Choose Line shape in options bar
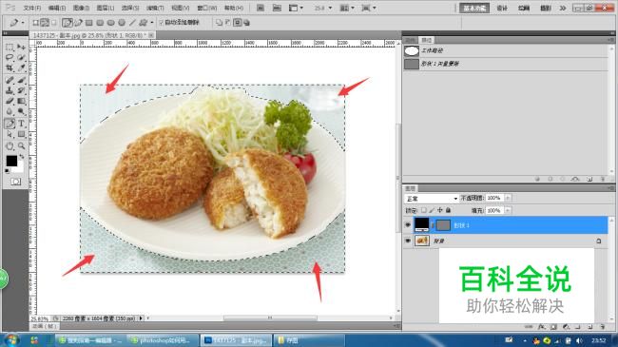Image resolution: width=618 pixels, height=347 pixels. coord(132,23)
